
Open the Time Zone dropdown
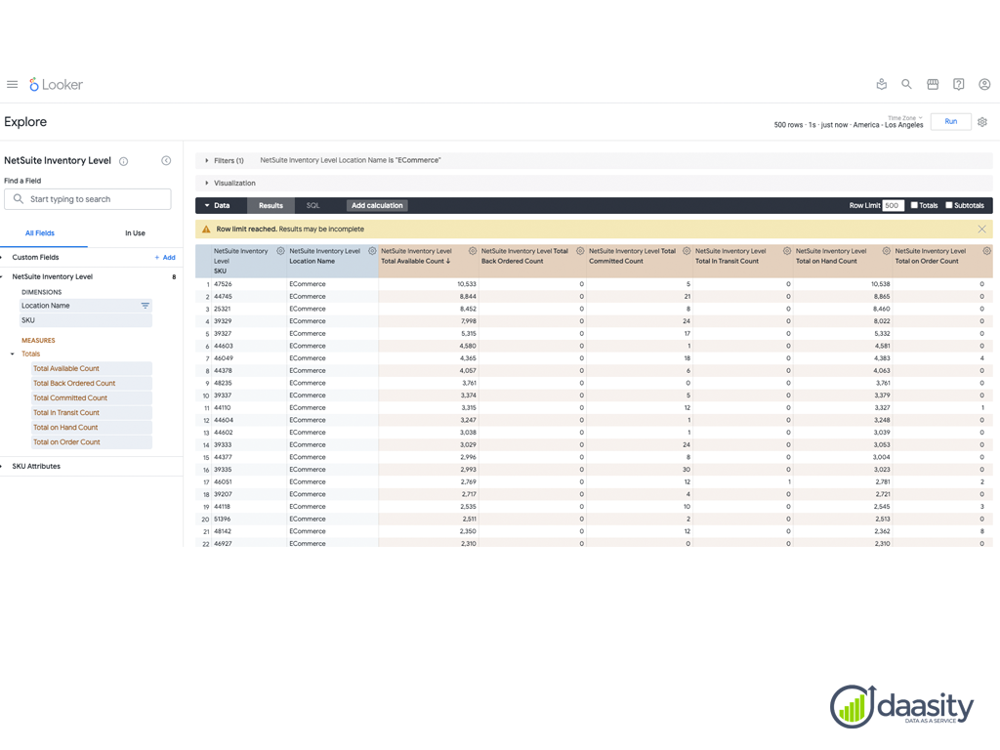(x=905, y=118)
